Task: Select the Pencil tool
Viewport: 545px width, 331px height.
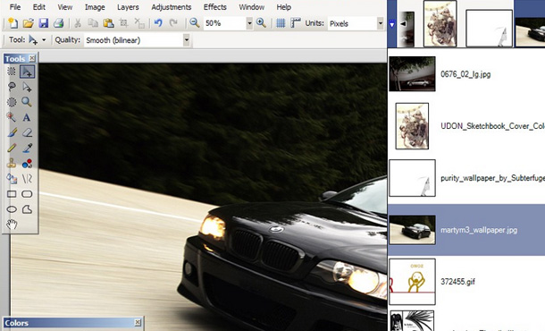Action: (12, 148)
